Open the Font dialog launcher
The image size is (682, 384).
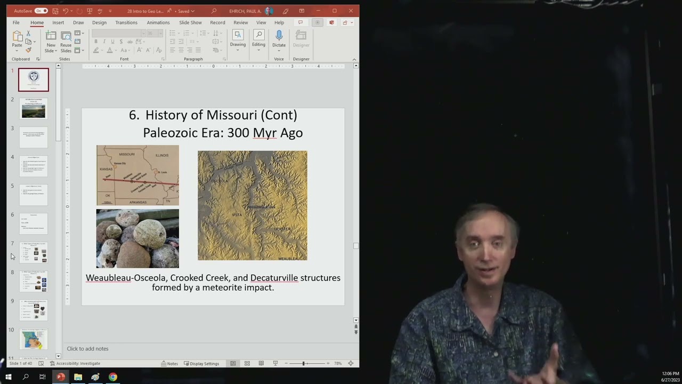coord(162,59)
